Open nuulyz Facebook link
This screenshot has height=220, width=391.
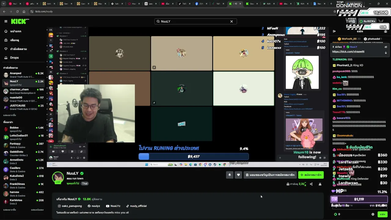point(94,206)
